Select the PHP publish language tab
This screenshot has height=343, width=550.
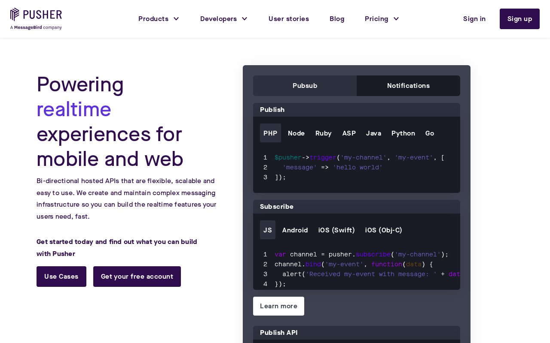[270, 133]
